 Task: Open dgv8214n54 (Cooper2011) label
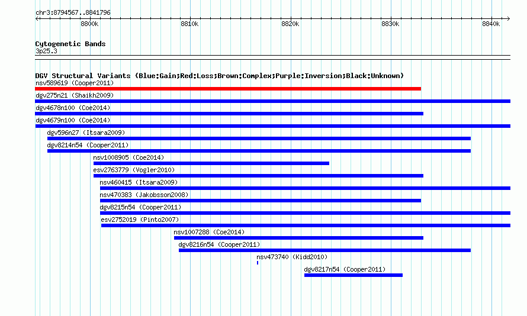(88, 145)
